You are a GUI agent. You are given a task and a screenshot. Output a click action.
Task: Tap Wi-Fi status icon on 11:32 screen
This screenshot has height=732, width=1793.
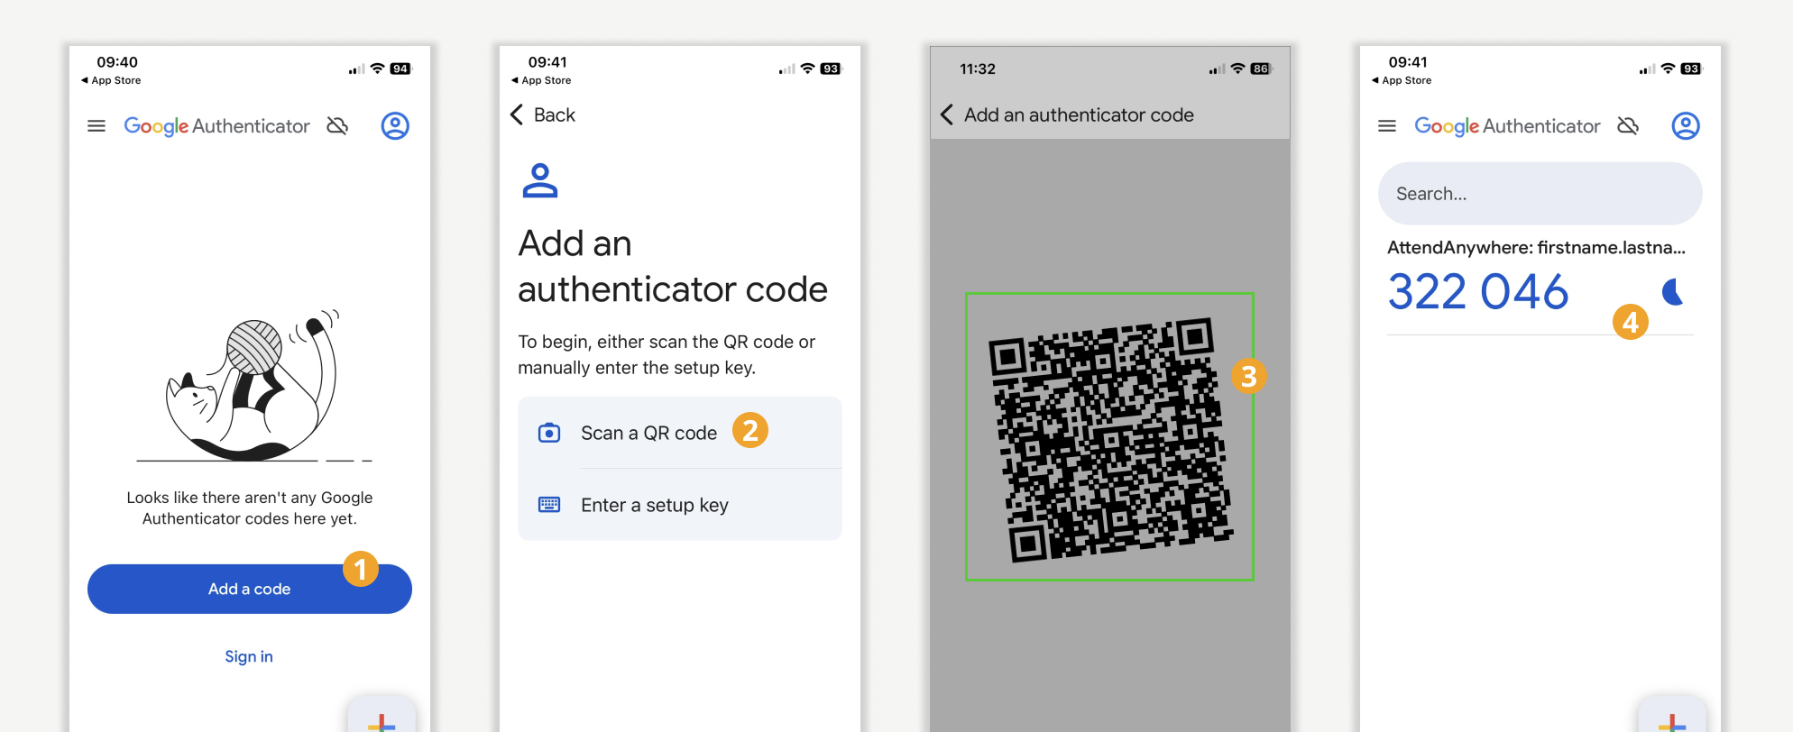(x=1237, y=69)
